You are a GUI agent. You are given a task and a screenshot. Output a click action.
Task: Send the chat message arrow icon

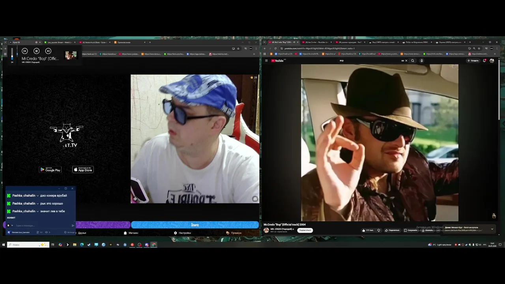tap(73, 226)
